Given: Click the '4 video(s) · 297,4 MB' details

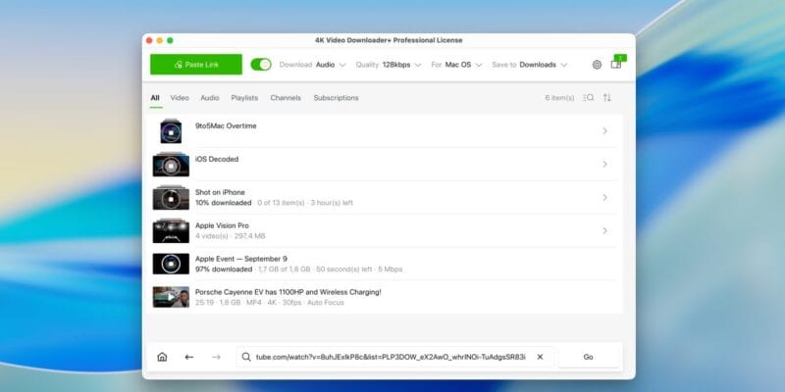Looking at the screenshot, I should (231, 236).
